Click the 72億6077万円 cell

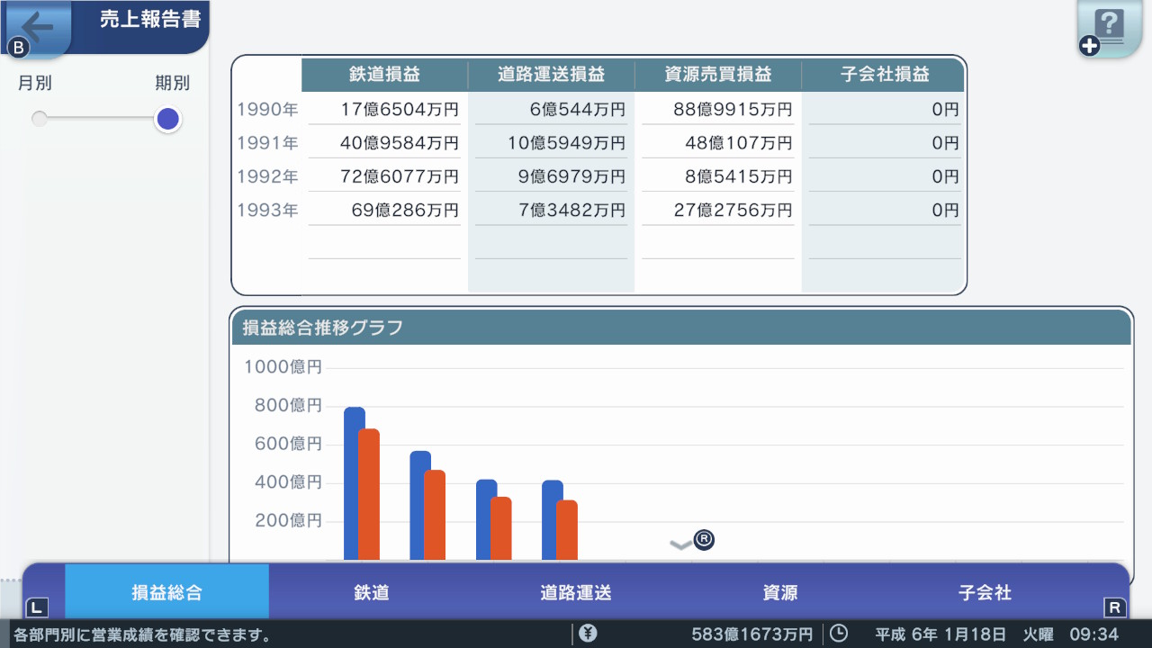tap(400, 176)
